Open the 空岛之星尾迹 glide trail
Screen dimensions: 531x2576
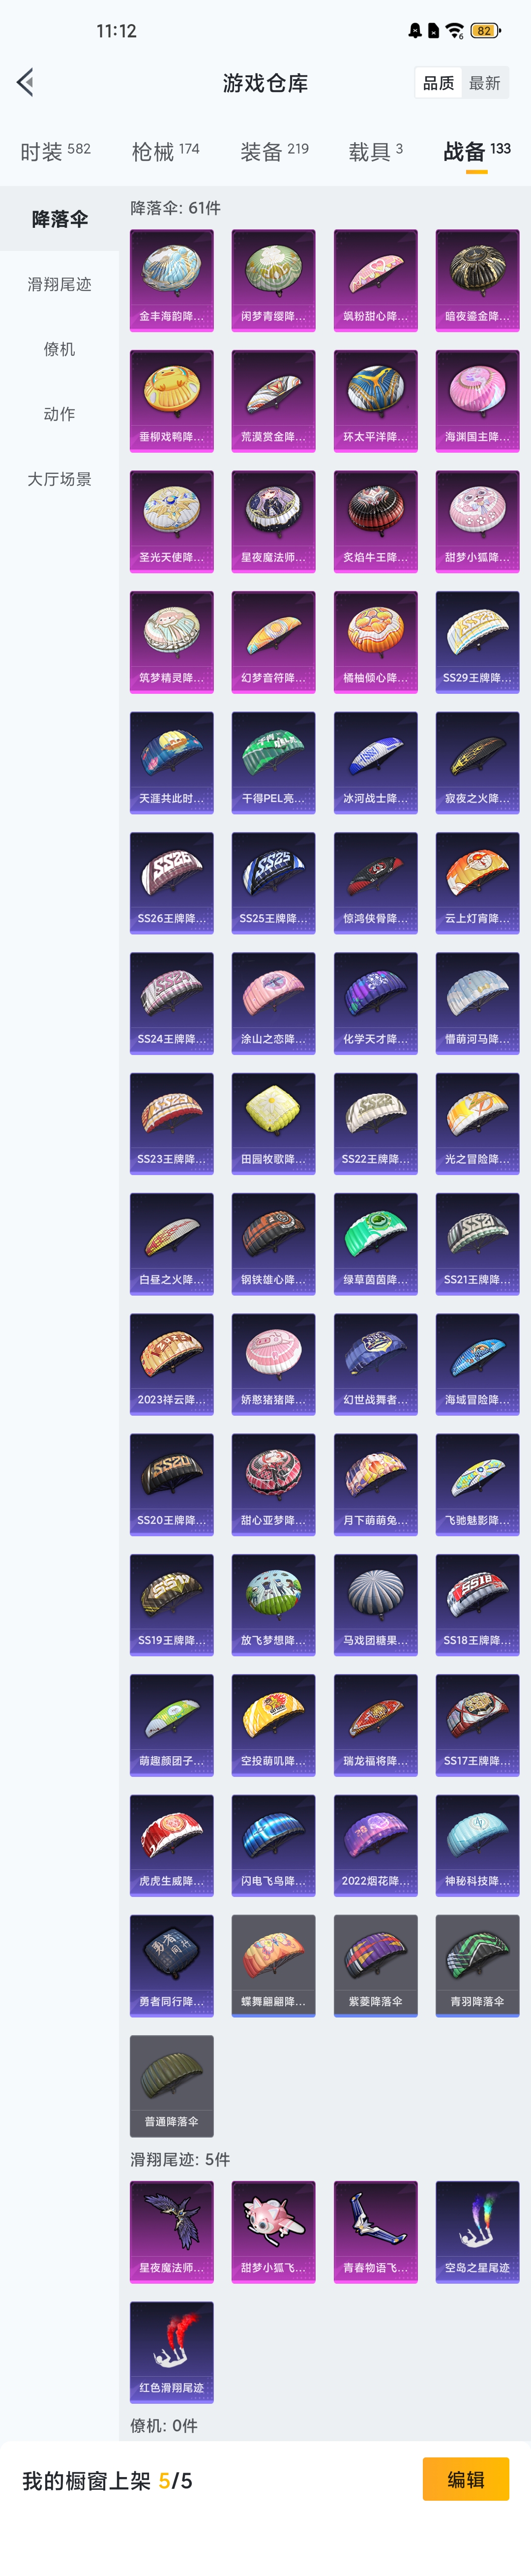coord(477,2232)
